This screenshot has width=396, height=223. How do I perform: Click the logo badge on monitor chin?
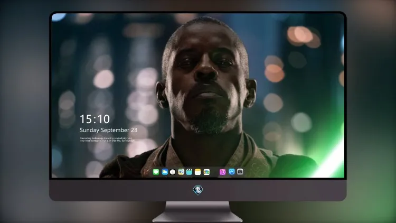pos(198,190)
